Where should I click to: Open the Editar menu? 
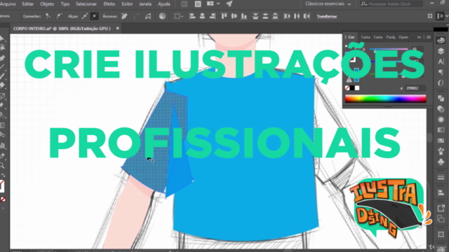28,4
